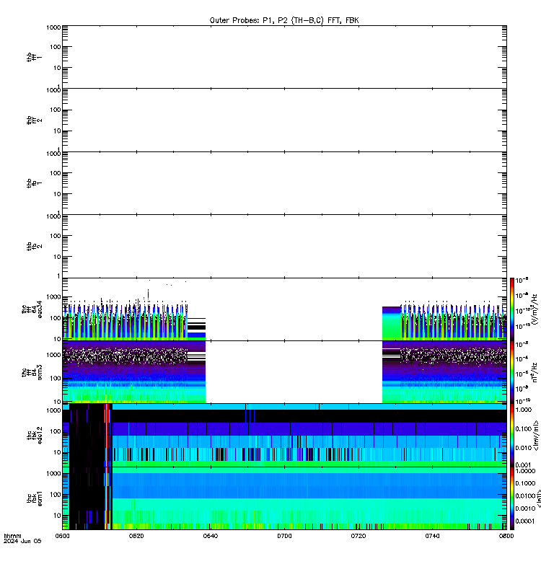Click the data gap in the scm3 spectrogram
Image resolution: width=541 pixels, height=577 pixels.
click(294, 372)
